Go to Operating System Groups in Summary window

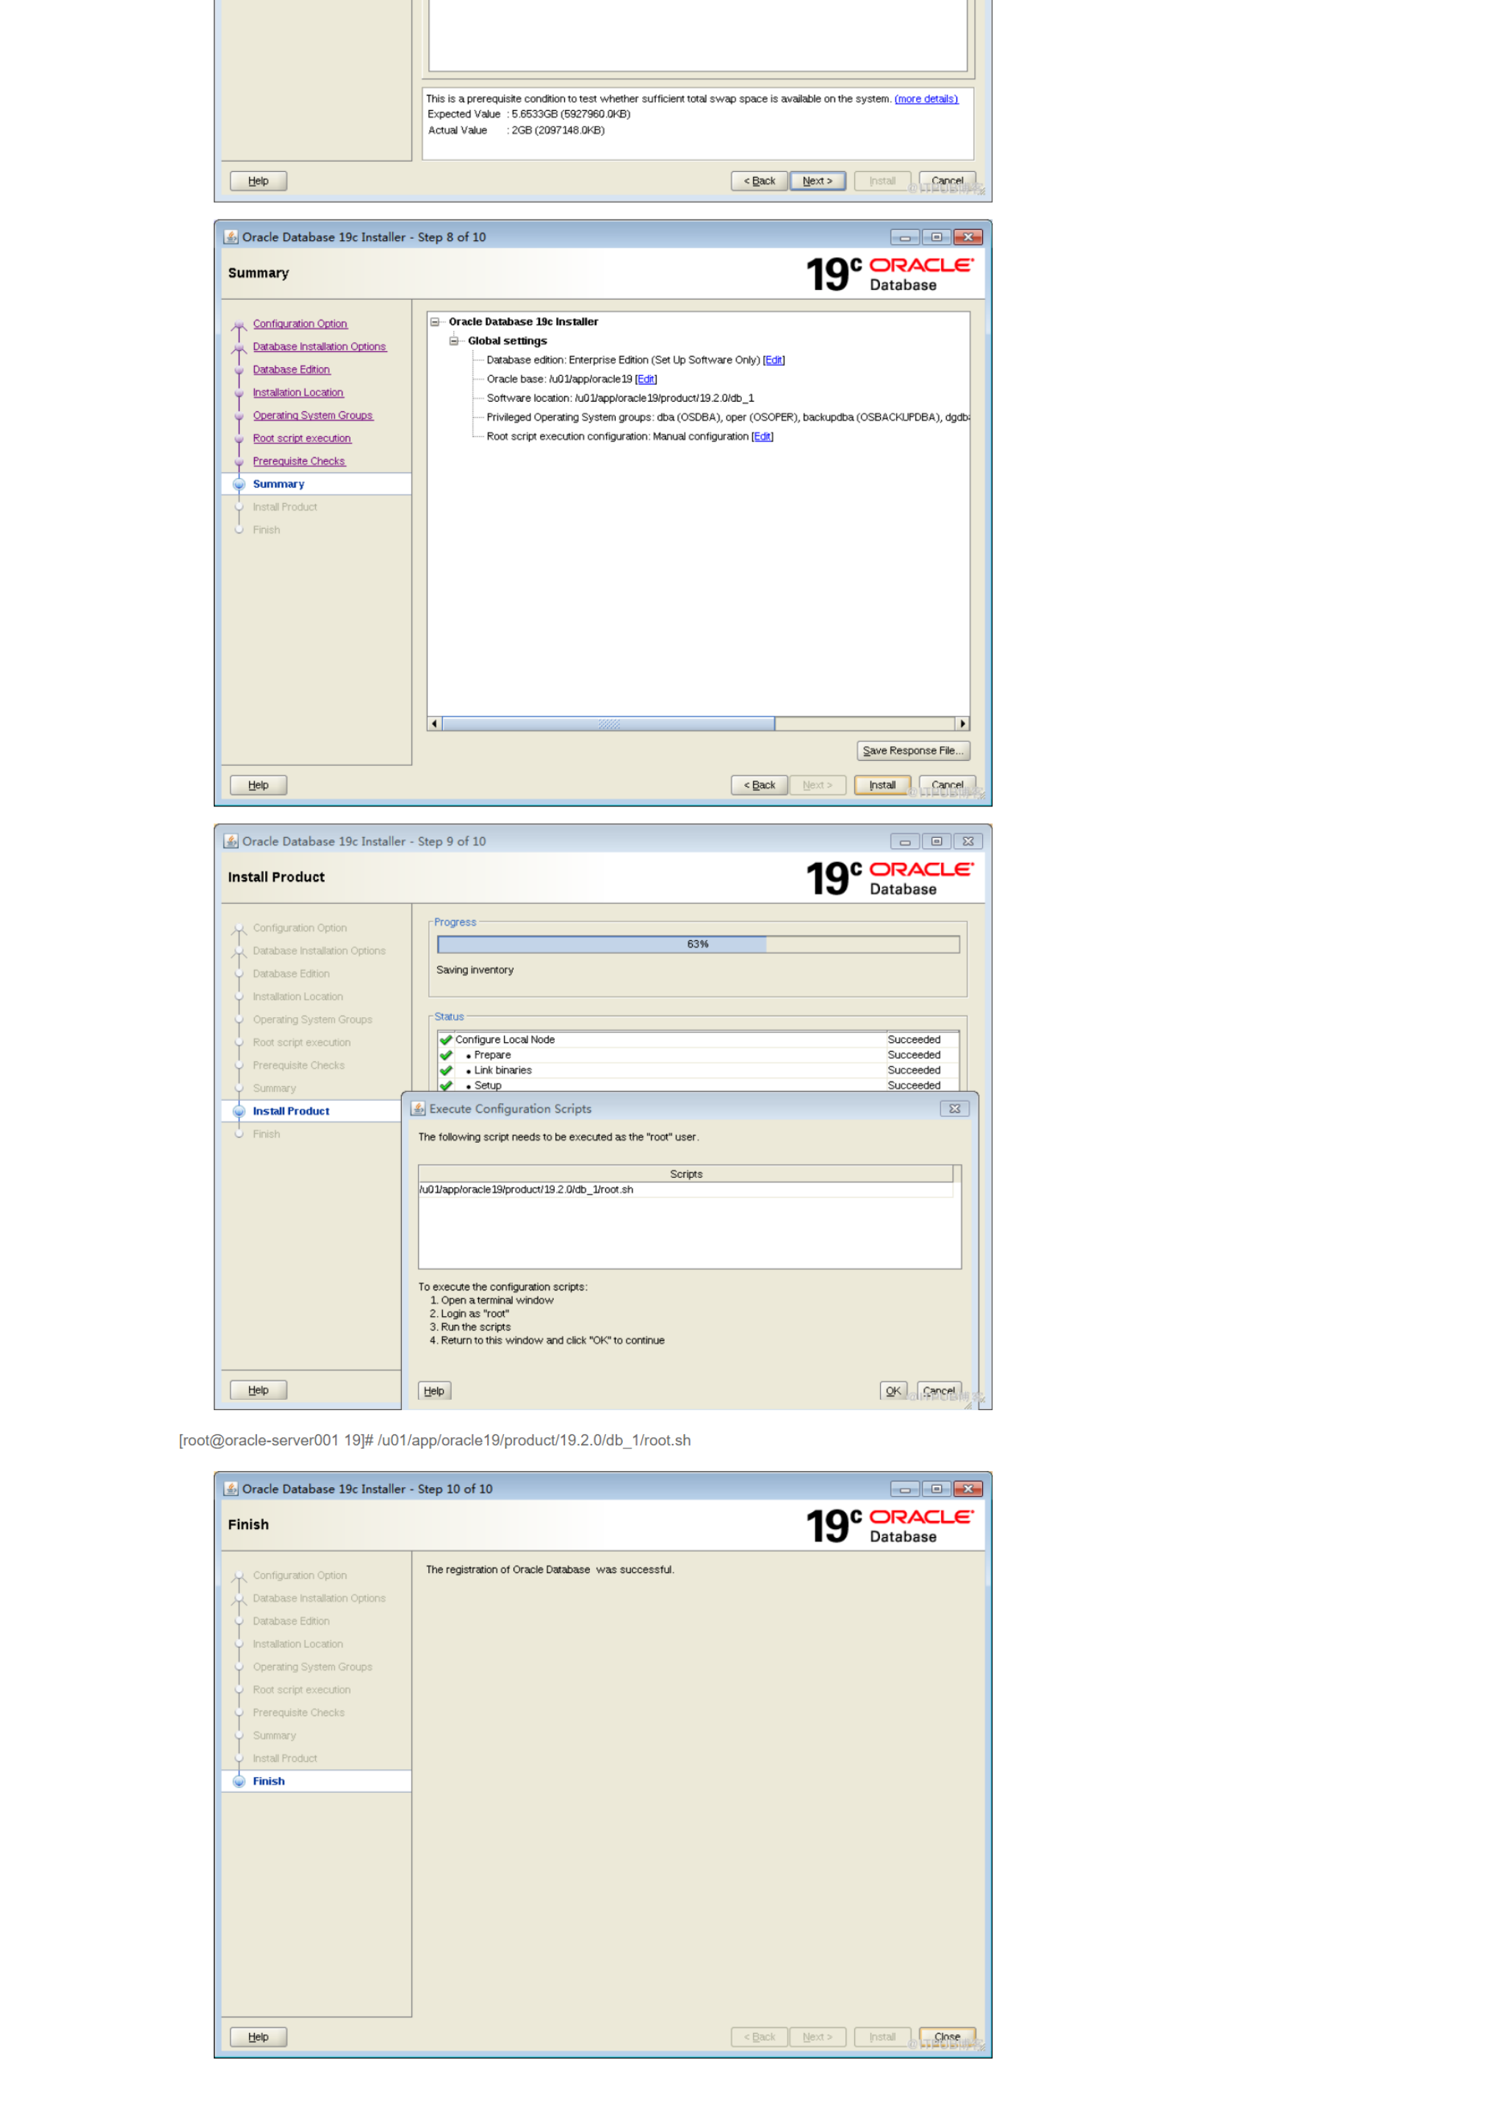pos(313,416)
